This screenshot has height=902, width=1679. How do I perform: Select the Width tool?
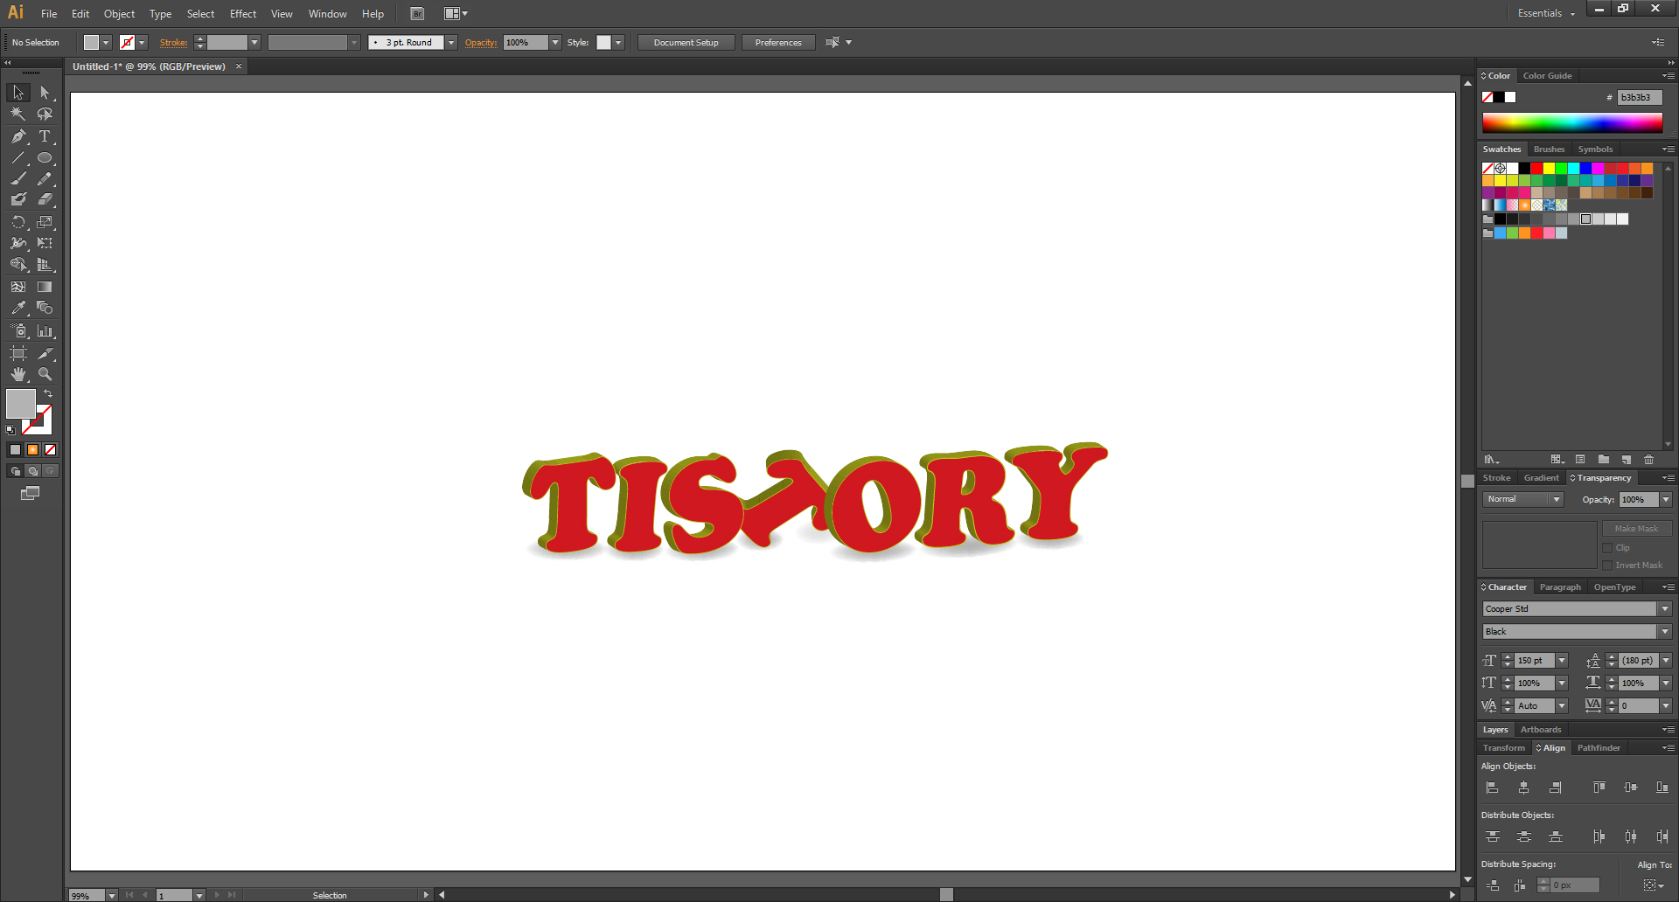pyautogui.click(x=18, y=244)
